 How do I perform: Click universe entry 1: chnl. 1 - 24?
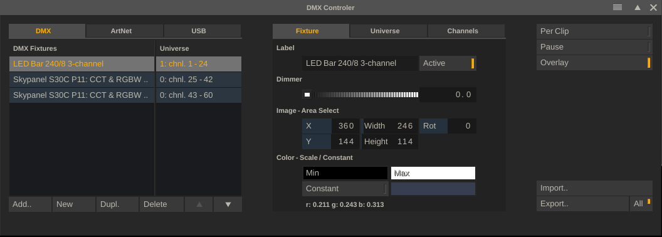[199, 64]
